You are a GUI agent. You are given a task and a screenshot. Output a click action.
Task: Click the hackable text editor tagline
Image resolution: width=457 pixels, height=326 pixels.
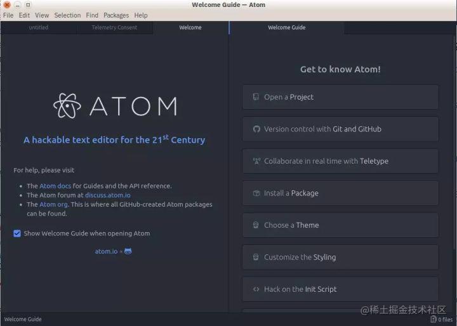click(x=114, y=140)
